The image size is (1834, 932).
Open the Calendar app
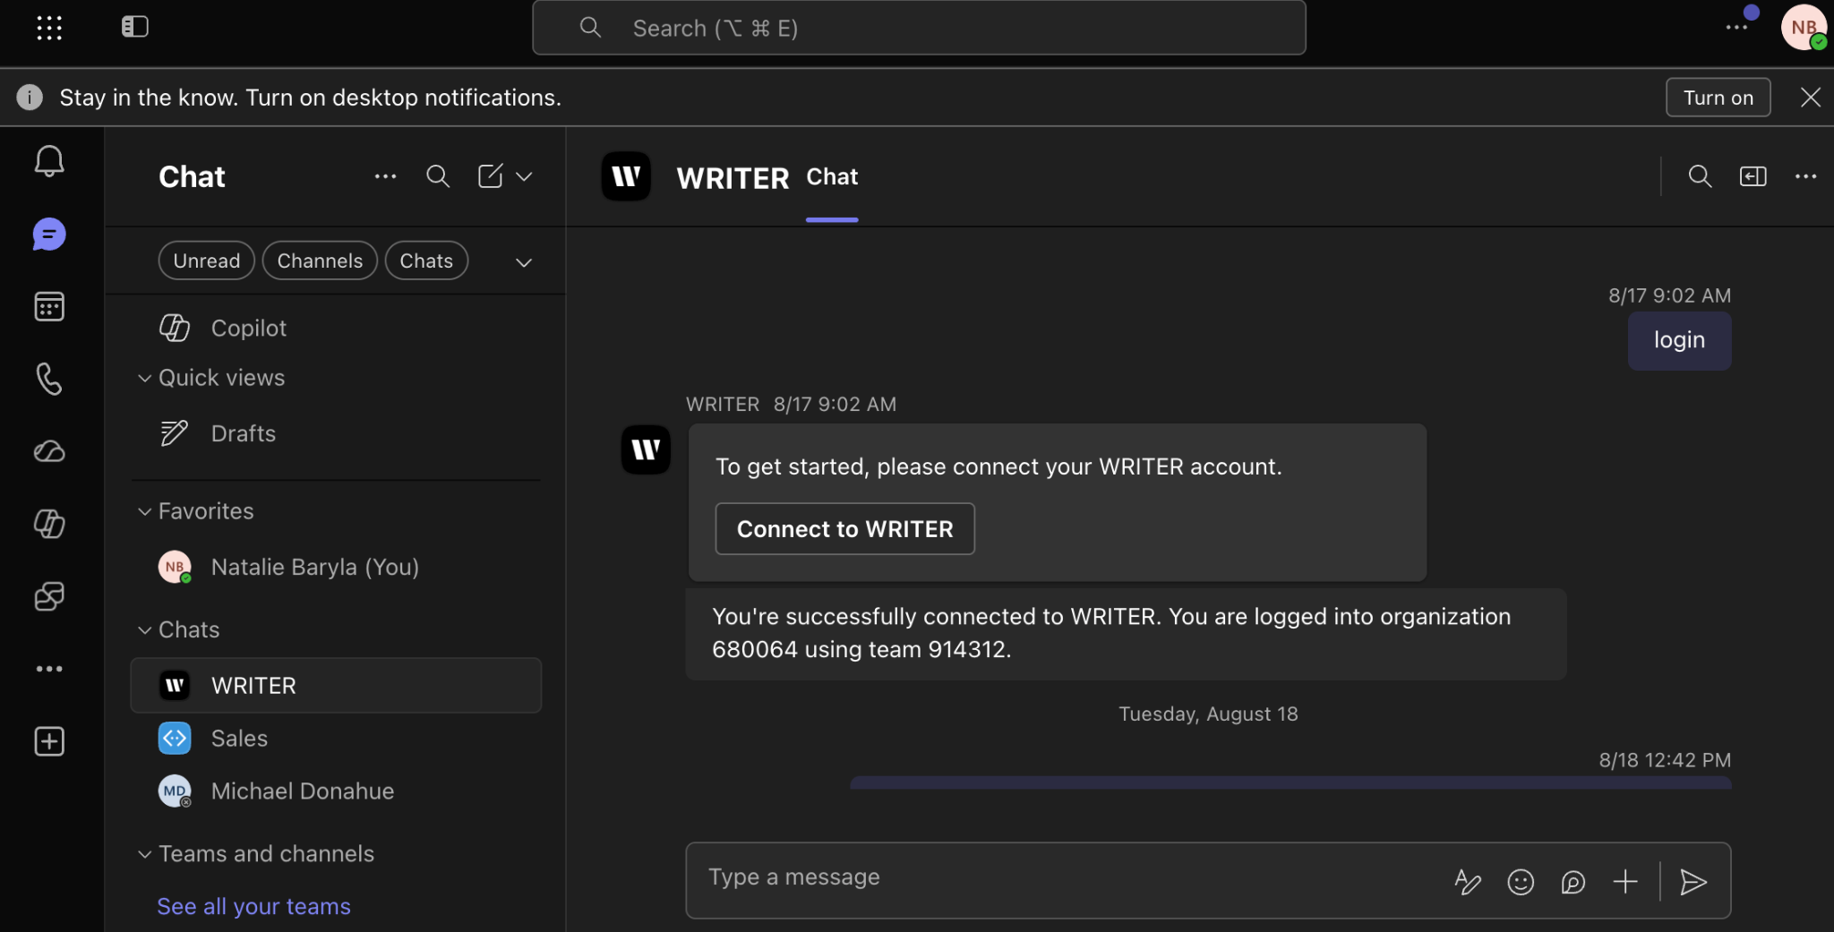(49, 307)
